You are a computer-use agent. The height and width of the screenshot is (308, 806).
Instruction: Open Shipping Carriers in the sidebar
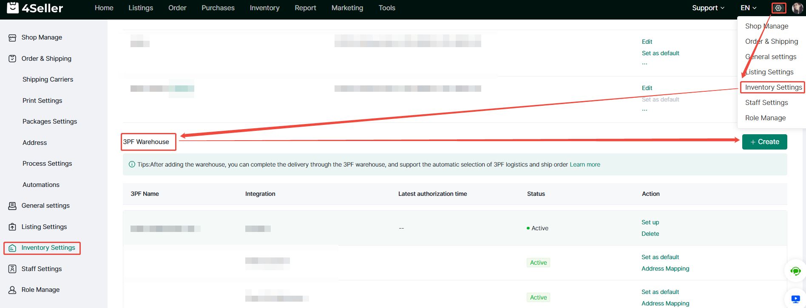pos(48,79)
